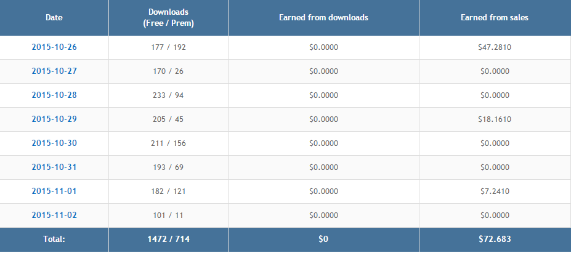Click the $47.2810 sales value
Screen dimensions: 571x253
click(495, 47)
